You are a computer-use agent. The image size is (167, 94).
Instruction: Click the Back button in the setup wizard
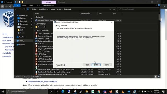87,65
